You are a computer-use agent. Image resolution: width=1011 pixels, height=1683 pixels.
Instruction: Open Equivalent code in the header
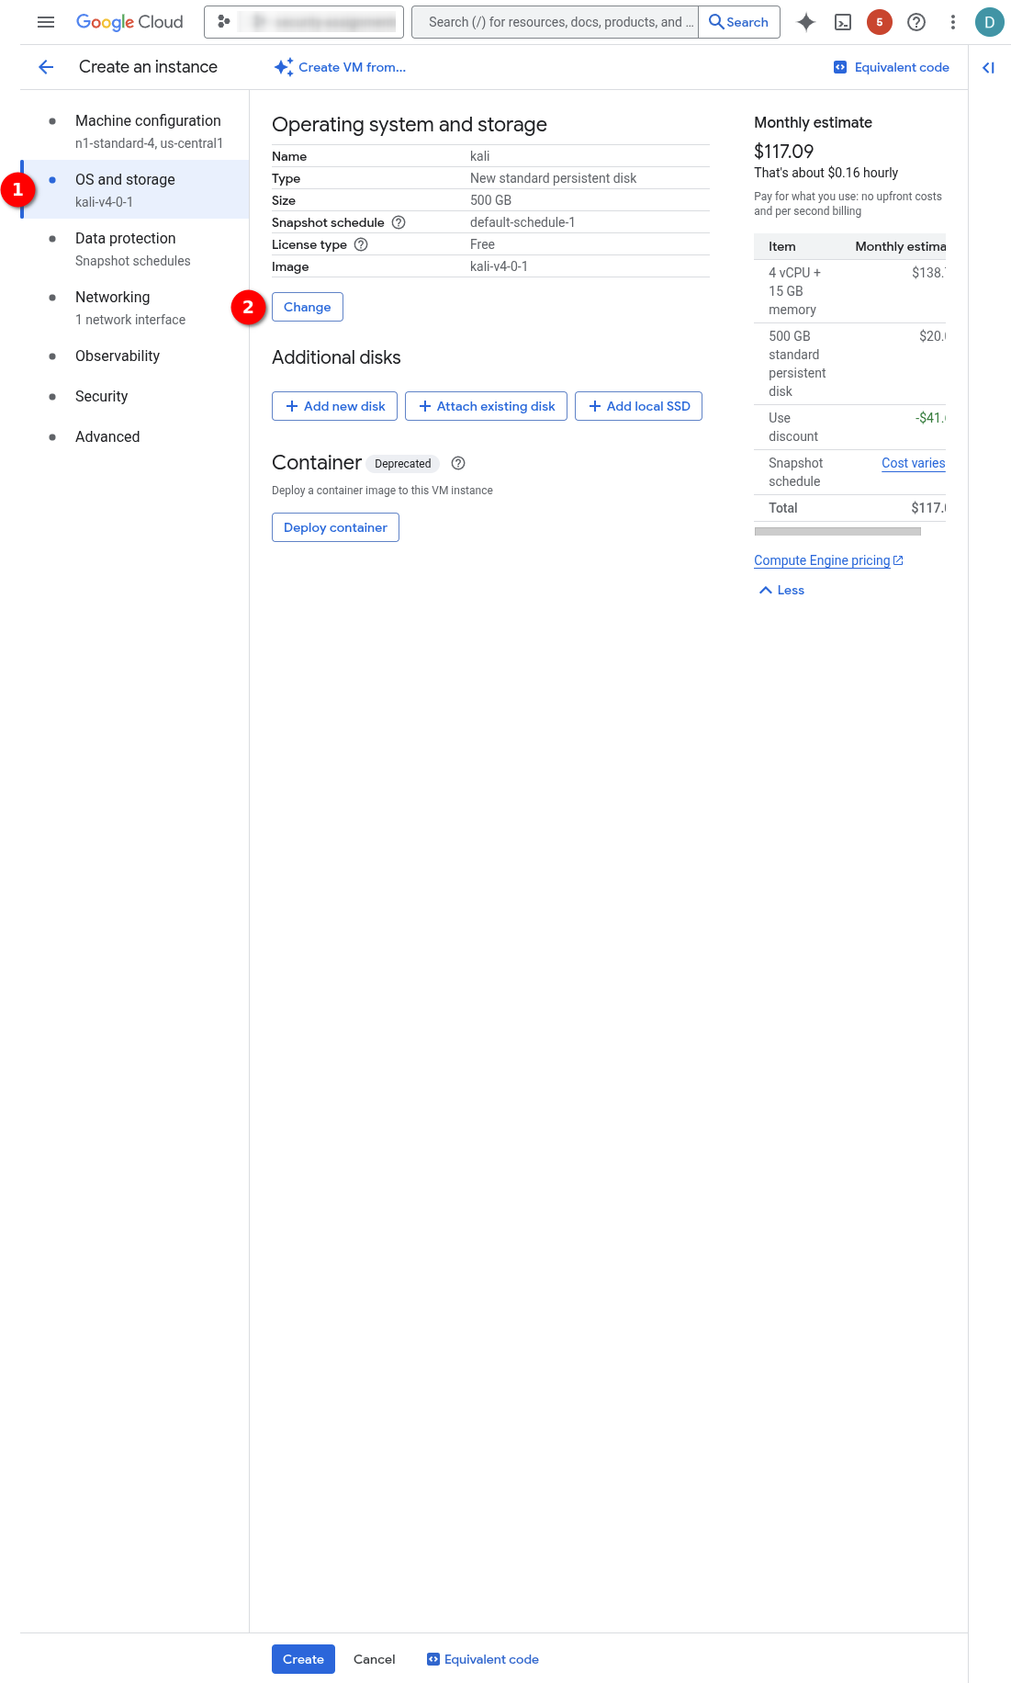point(892,67)
